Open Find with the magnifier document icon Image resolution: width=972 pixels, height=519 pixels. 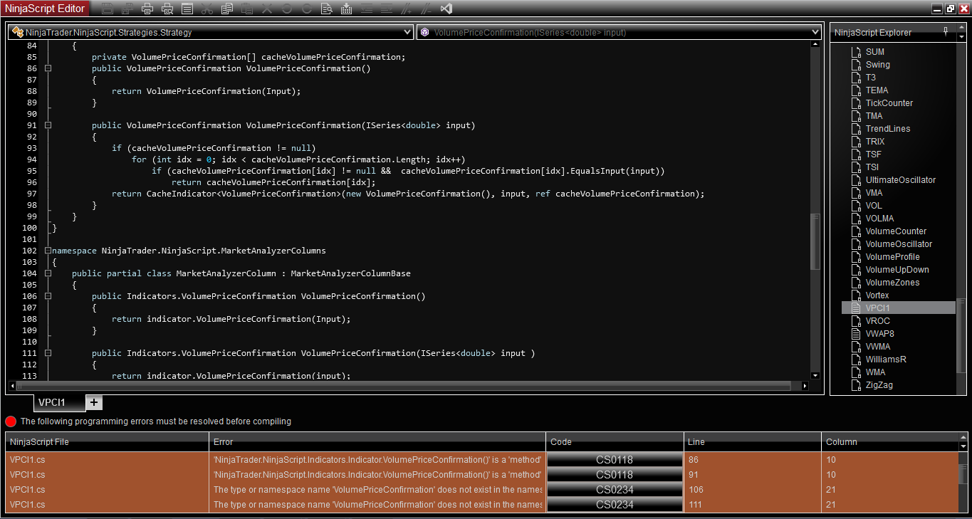coord(326,9)
